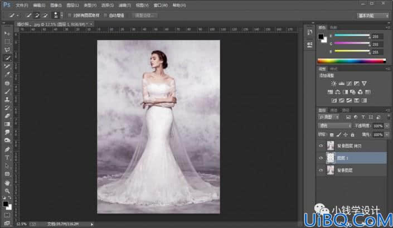Select the Path Selection tool

click(7, 166)
